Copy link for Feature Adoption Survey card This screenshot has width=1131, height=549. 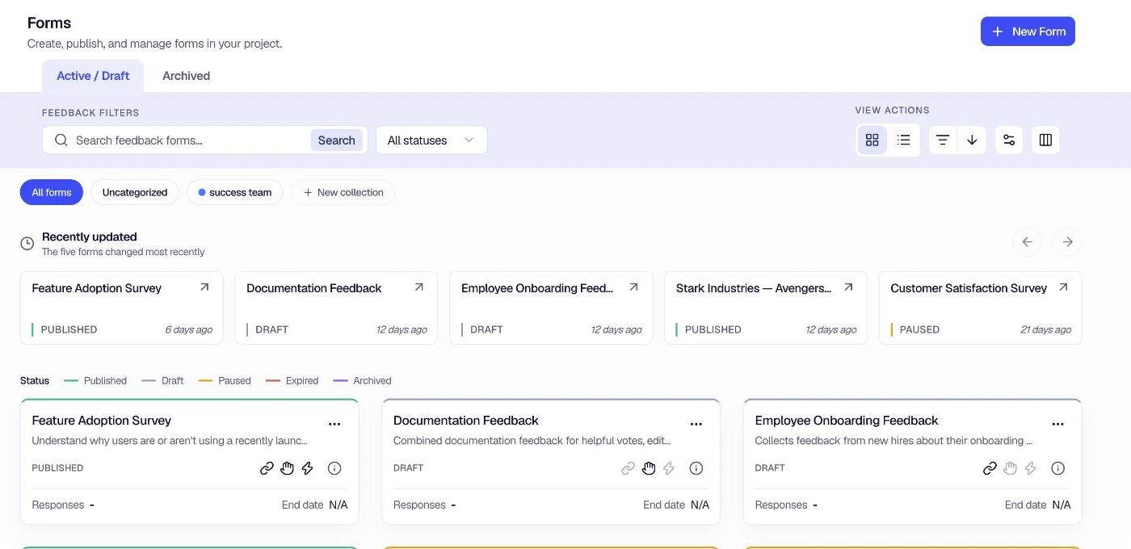pyautogui.click(x=267, y=468)
